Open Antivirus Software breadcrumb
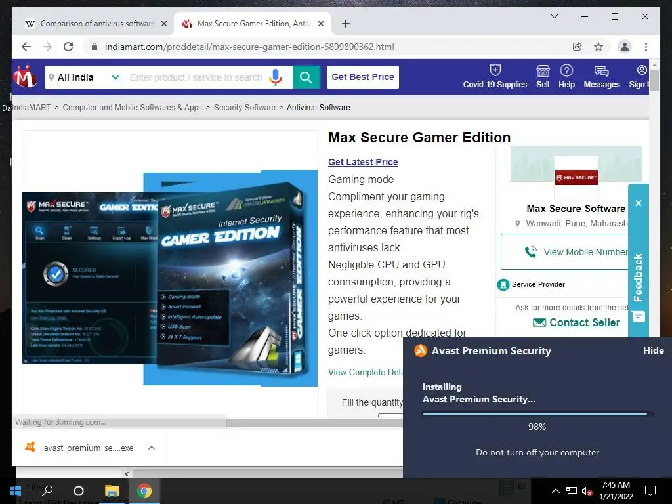This screenshot has width=672, height=504. pos(318,108)
